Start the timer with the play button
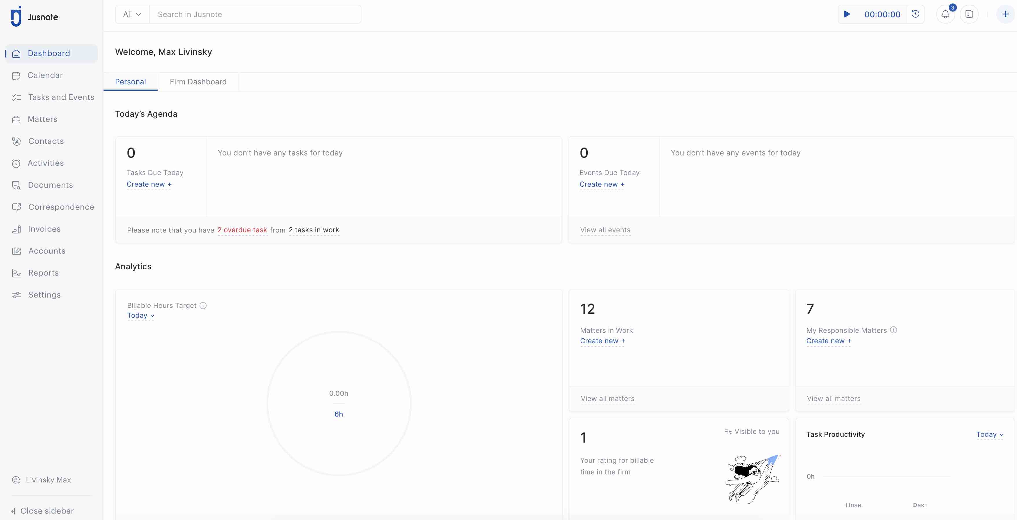 pos(847,14)
